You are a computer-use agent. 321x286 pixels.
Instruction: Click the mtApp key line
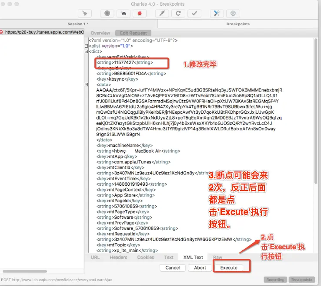click(117, 157)
